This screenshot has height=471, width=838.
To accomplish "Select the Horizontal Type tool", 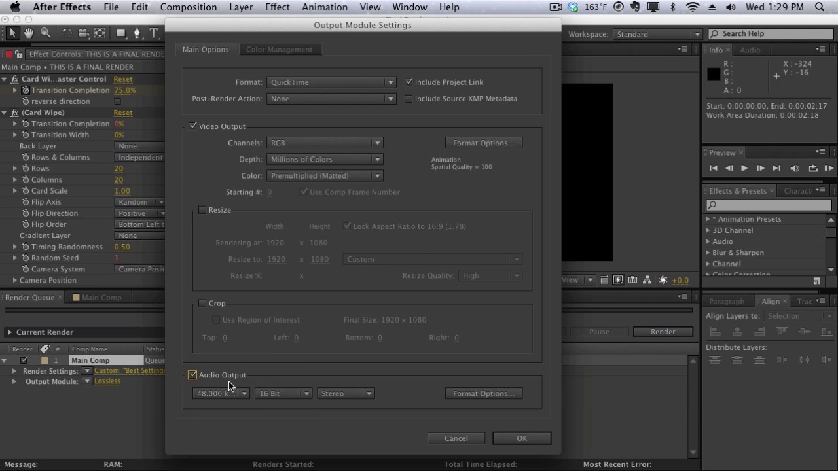I will (x=154, y=33).
